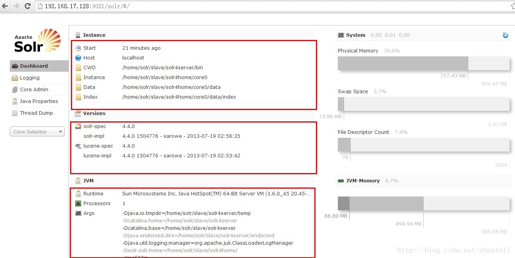Click the Args terminal icon
This screenshot has width=515, height=258.
(78, 213)
